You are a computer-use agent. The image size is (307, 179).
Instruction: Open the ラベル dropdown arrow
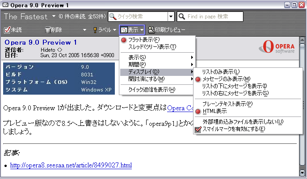[x=114, y=30]
